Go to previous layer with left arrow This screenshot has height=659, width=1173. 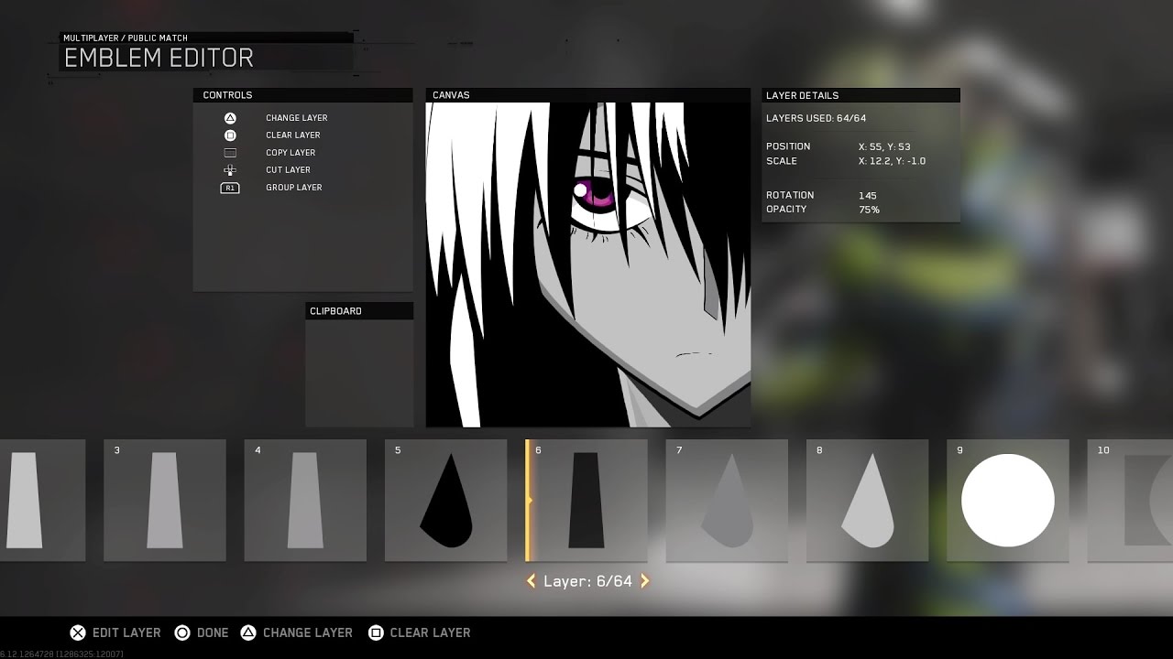[x=531, y=581]
